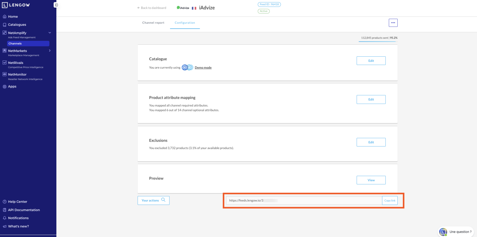Screen dimensions: 477x237
Task: Edit the Catalogue section
Action: (x=371, y=61)
